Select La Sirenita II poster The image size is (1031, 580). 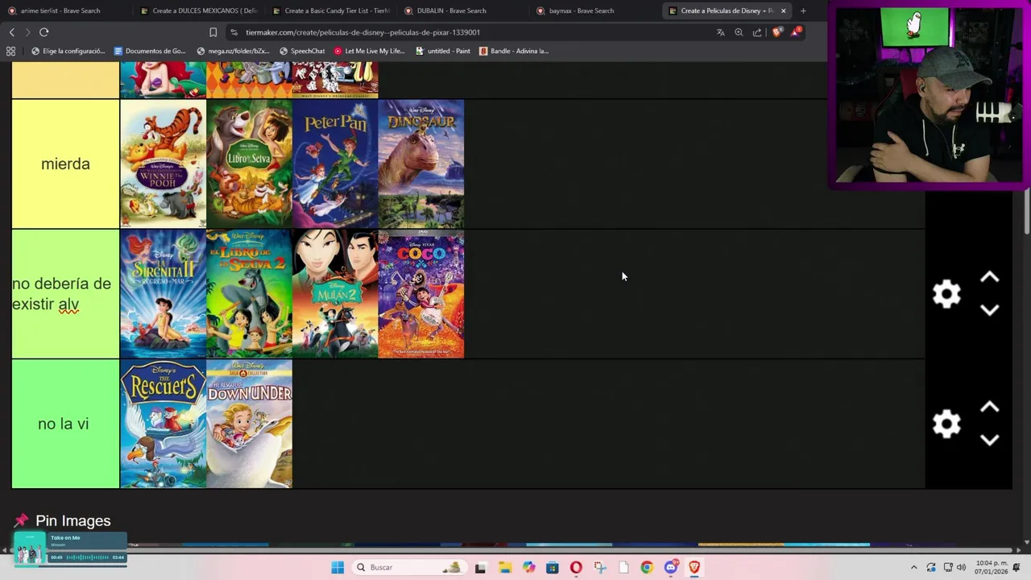(163, 294)
